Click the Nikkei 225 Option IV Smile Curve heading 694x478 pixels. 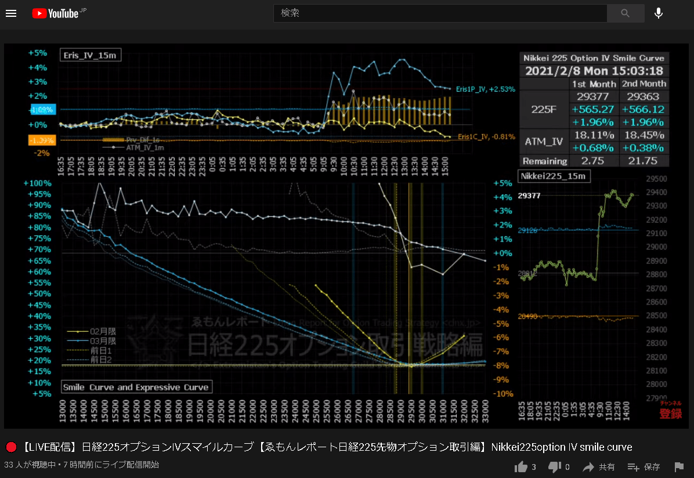(594, 58)
